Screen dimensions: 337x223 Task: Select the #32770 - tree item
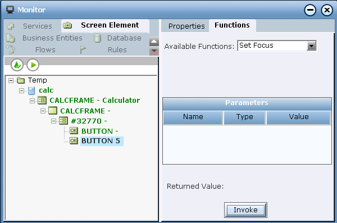pos(89,121)
